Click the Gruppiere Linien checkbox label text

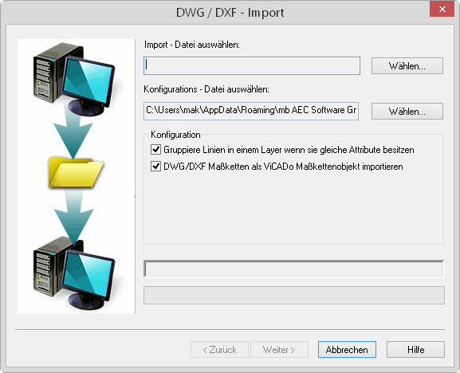click(289, 150)
